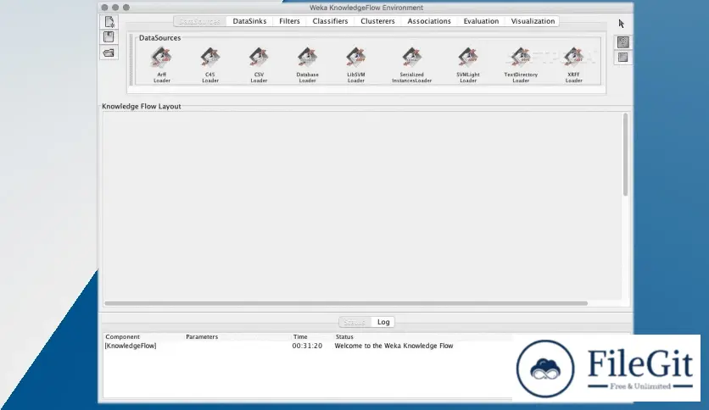This screenshot has width=709, height=410.
Task: Click the Component column header
Action: pyautogui.click(x=122, y=337)
